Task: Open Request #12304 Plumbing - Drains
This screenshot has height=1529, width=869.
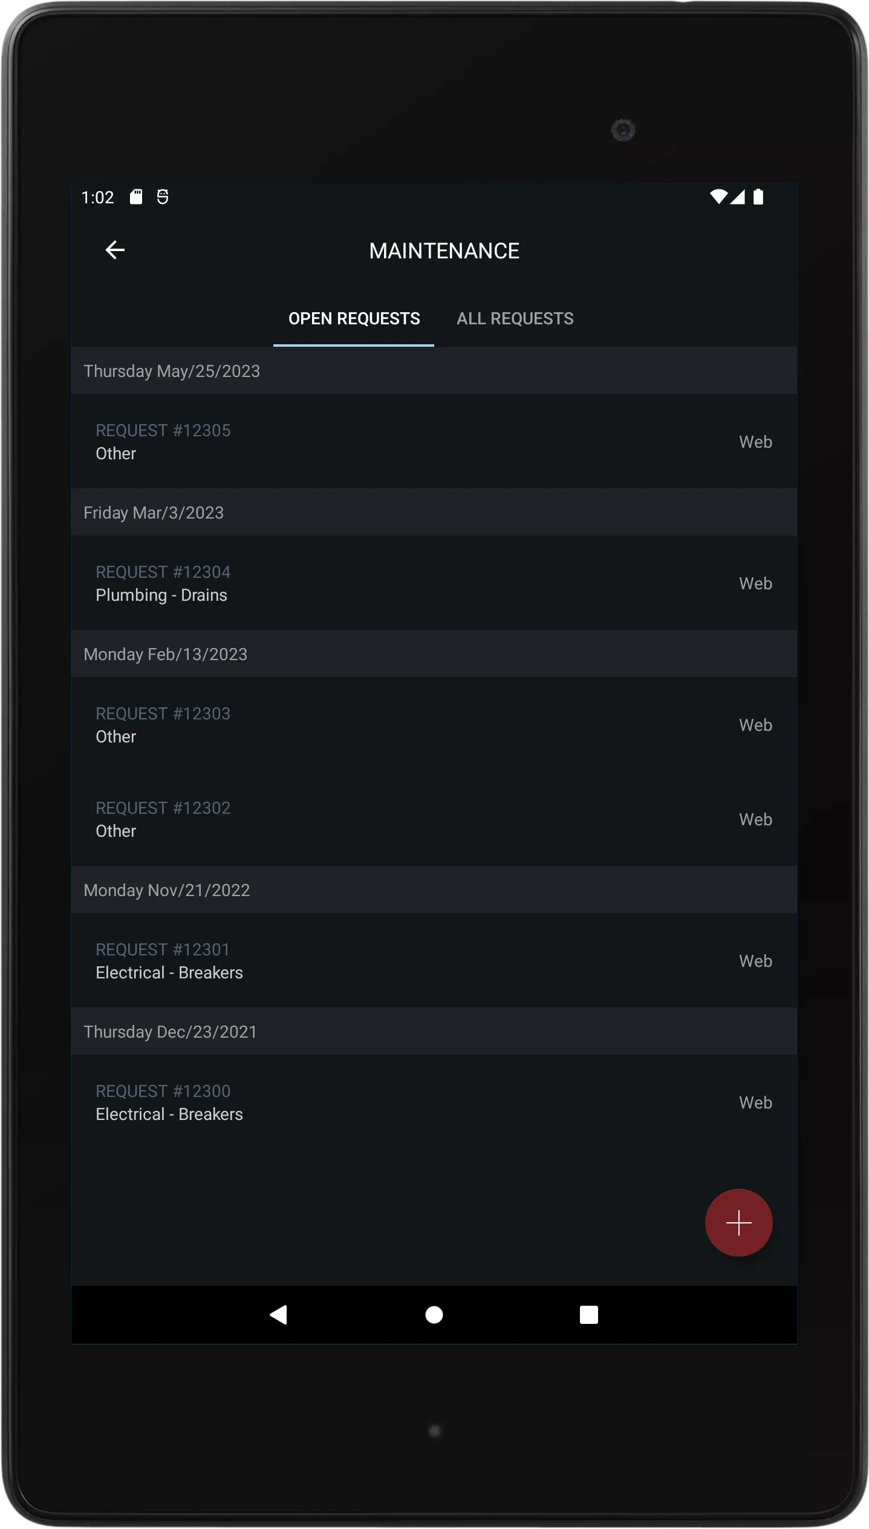Action: coord(434,583)
